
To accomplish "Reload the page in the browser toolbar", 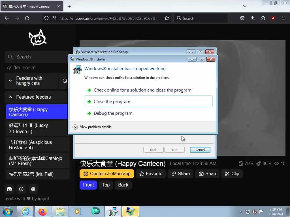I will 27,18.
